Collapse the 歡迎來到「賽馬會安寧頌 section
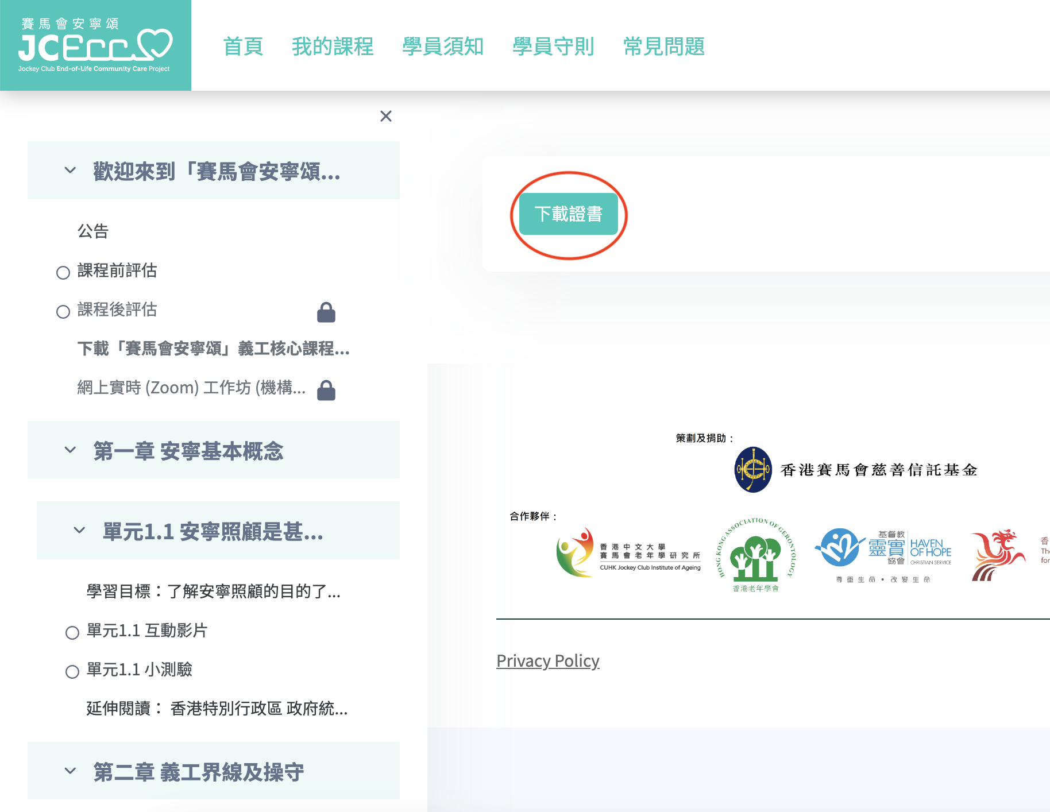 click(70, 171)
